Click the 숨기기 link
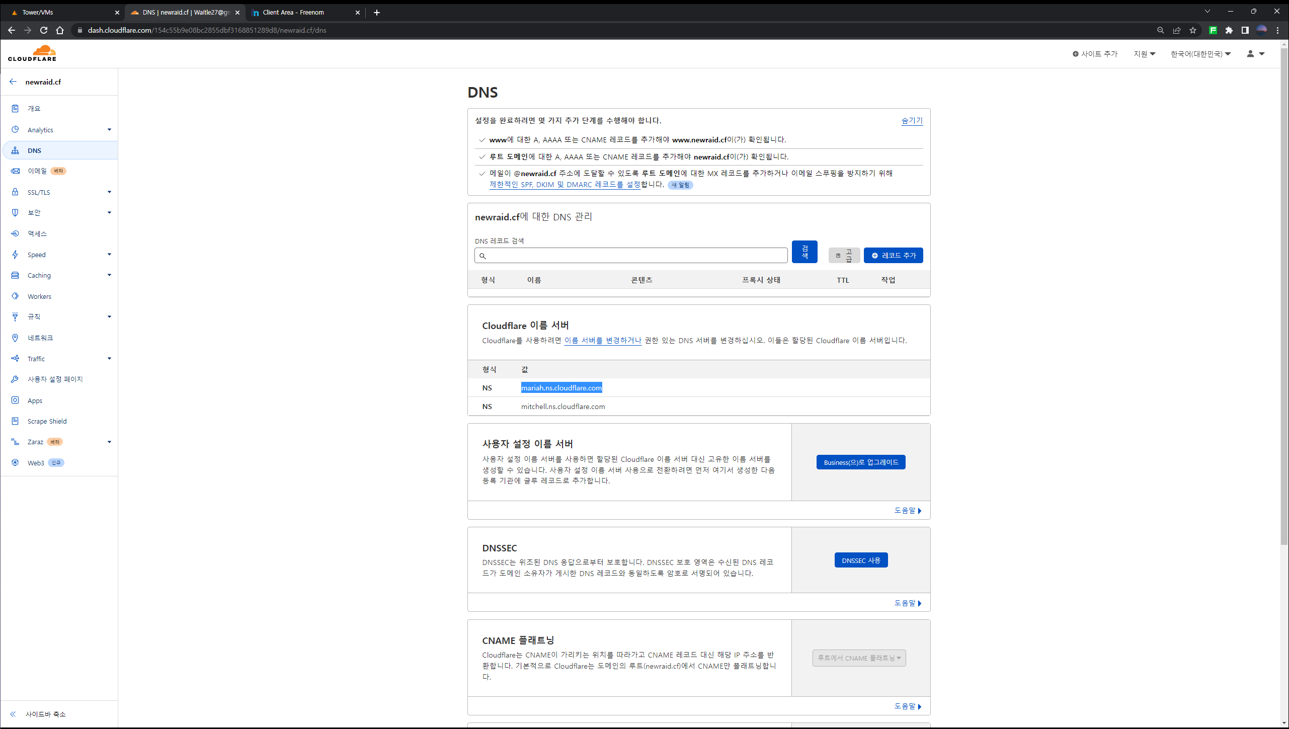Screen dimensions: 1289x729 click(912, 121)
